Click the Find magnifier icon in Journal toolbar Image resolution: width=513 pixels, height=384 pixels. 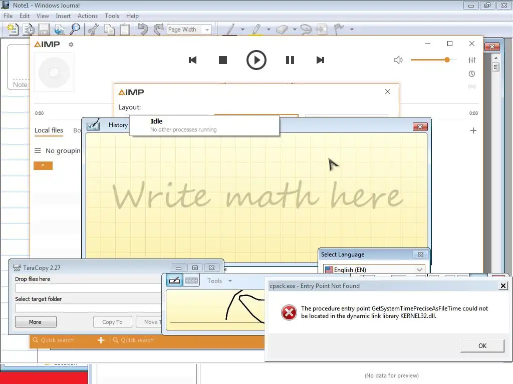point(75,29)
